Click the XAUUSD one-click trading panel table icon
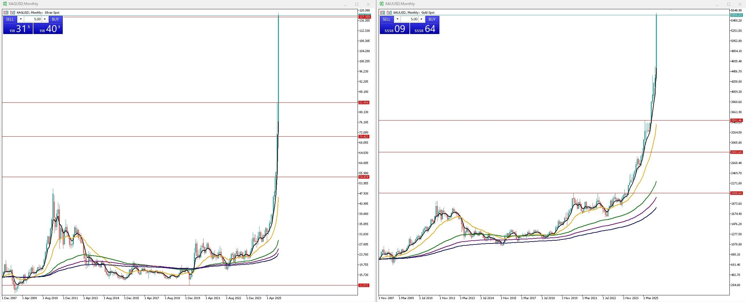This screenshot has height=302, width=746. click(382, 13)
